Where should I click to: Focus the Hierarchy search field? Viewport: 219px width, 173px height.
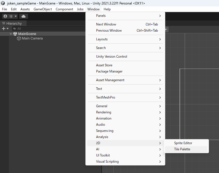[49, 29]
